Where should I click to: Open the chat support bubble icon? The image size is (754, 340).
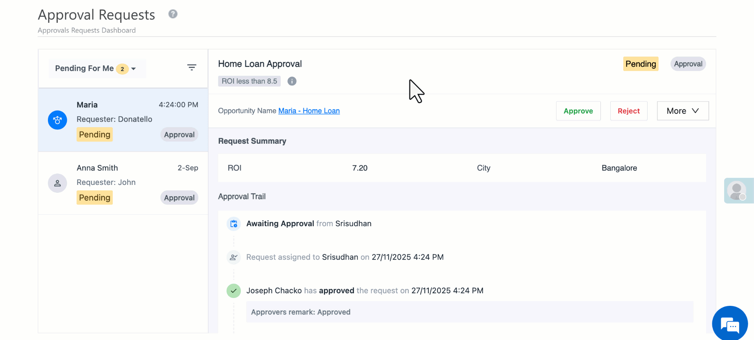[x=730, y=324]
